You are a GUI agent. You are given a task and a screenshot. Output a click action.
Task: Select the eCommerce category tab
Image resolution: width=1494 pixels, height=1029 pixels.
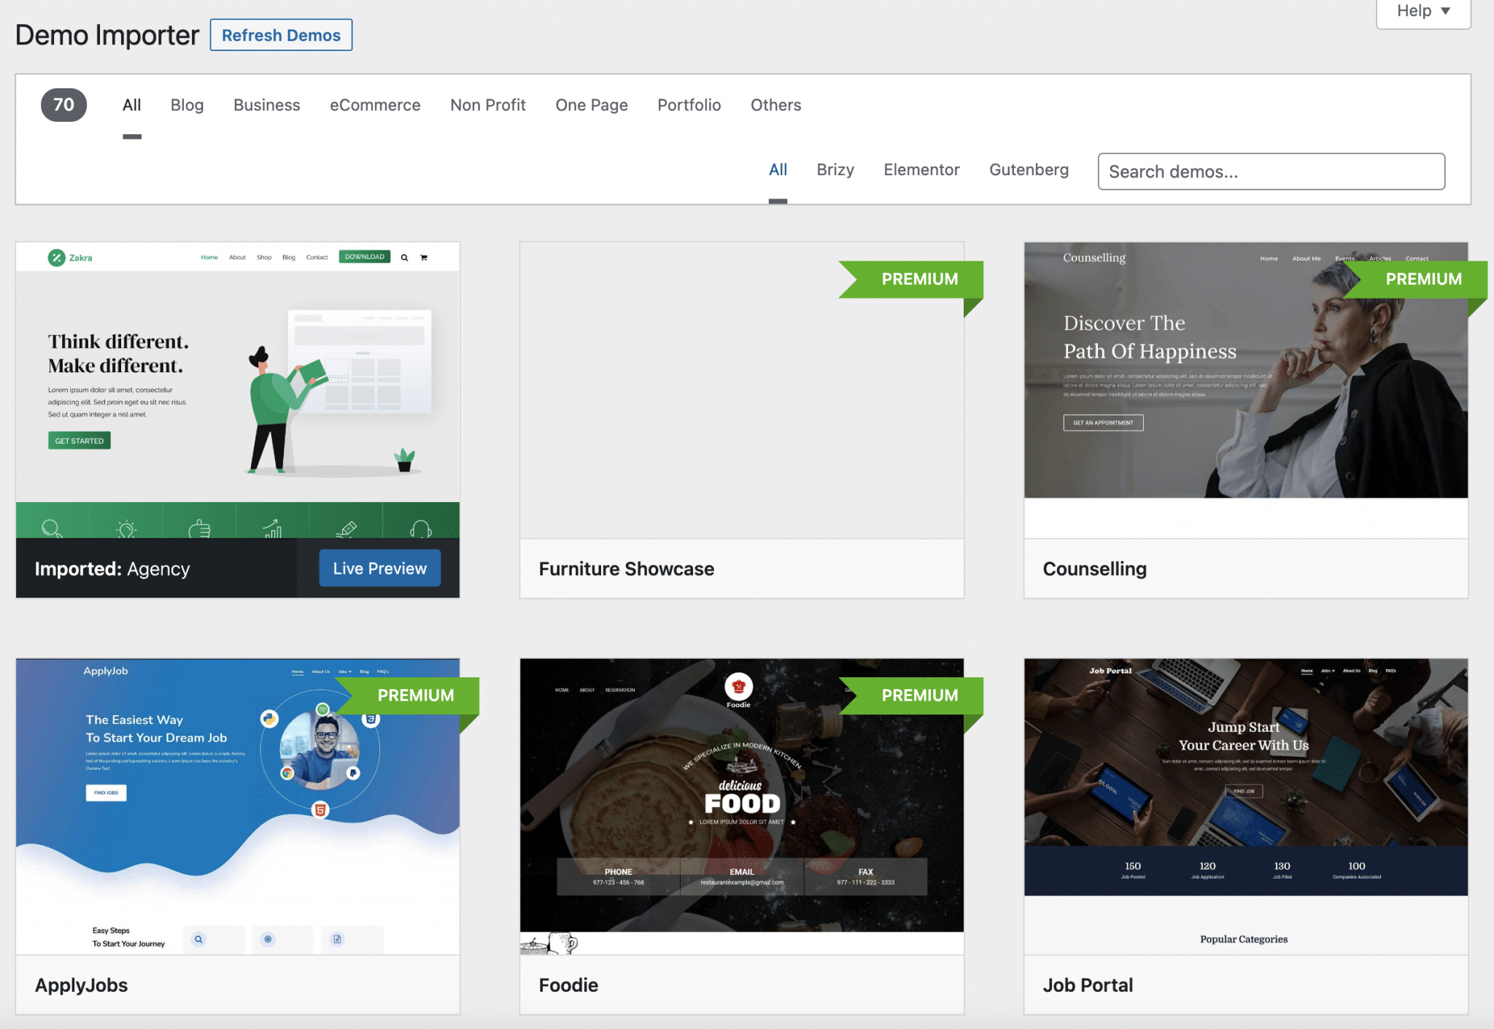(375, 105)
